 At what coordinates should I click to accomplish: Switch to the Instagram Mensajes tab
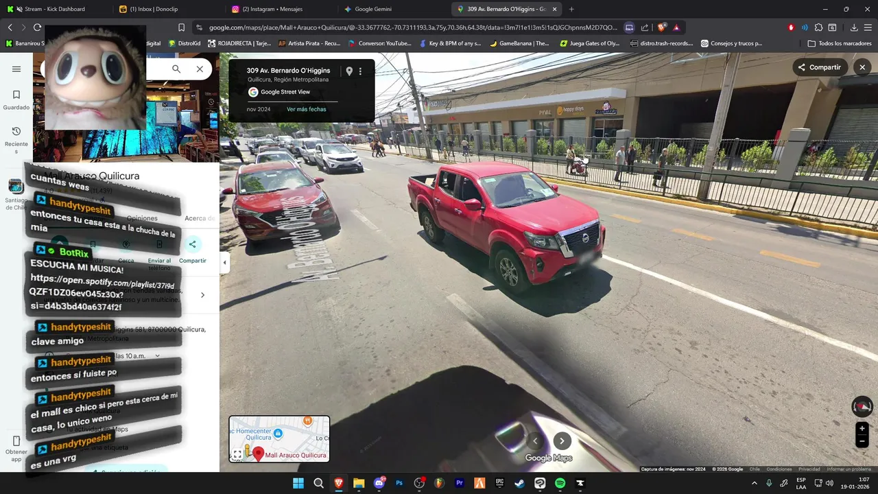(x=278, y=9)
